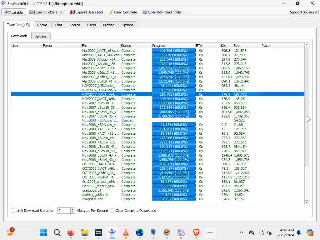Open Windows Search from the taskbar
The width and height of the screenshot is (320, 240).
[x=57, y=232]
